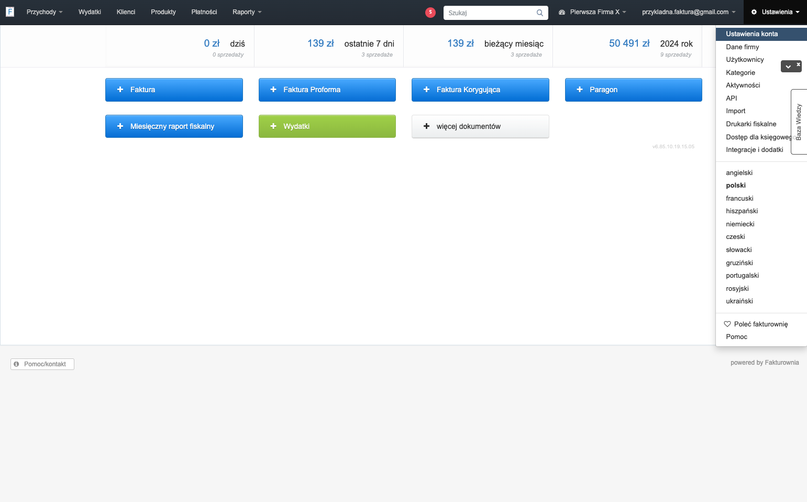The width and height of the screenshot is (807, 502).
Task: Show więcej dokumentów options
Action: pos(480,126)
